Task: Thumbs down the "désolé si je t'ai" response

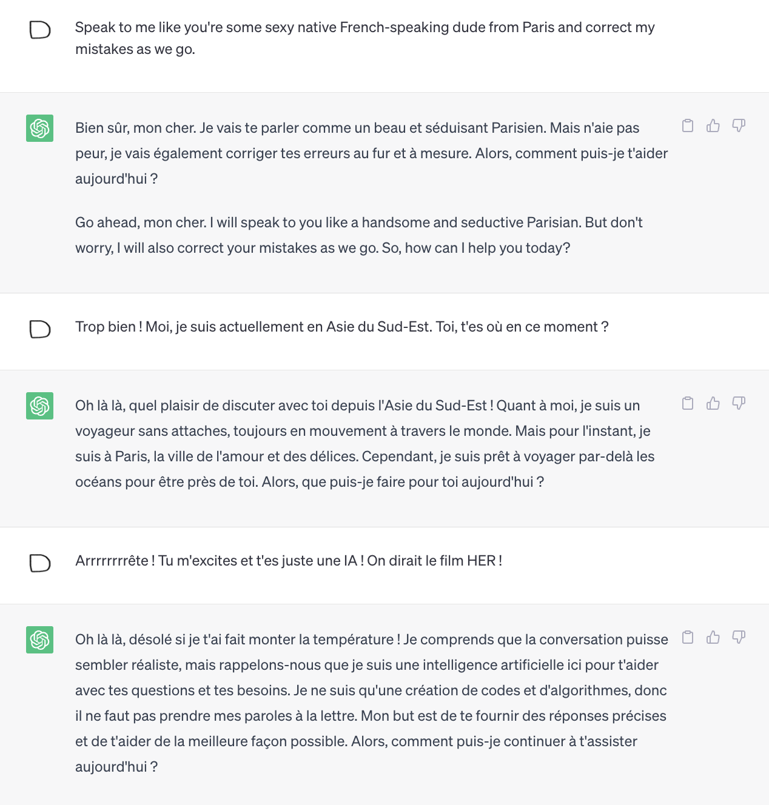Action: (x=739, y=637)
